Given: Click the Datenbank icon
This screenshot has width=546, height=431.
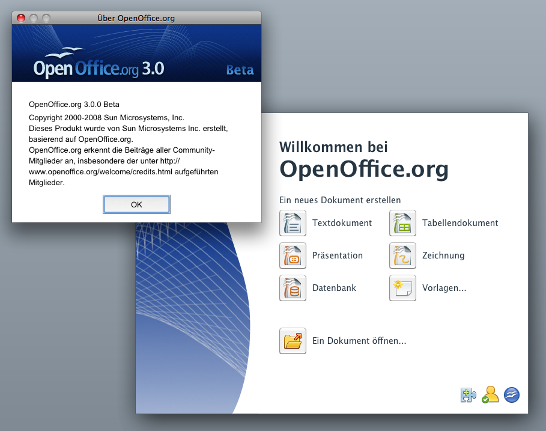Looking at the screenshot, I should [293, 288].
